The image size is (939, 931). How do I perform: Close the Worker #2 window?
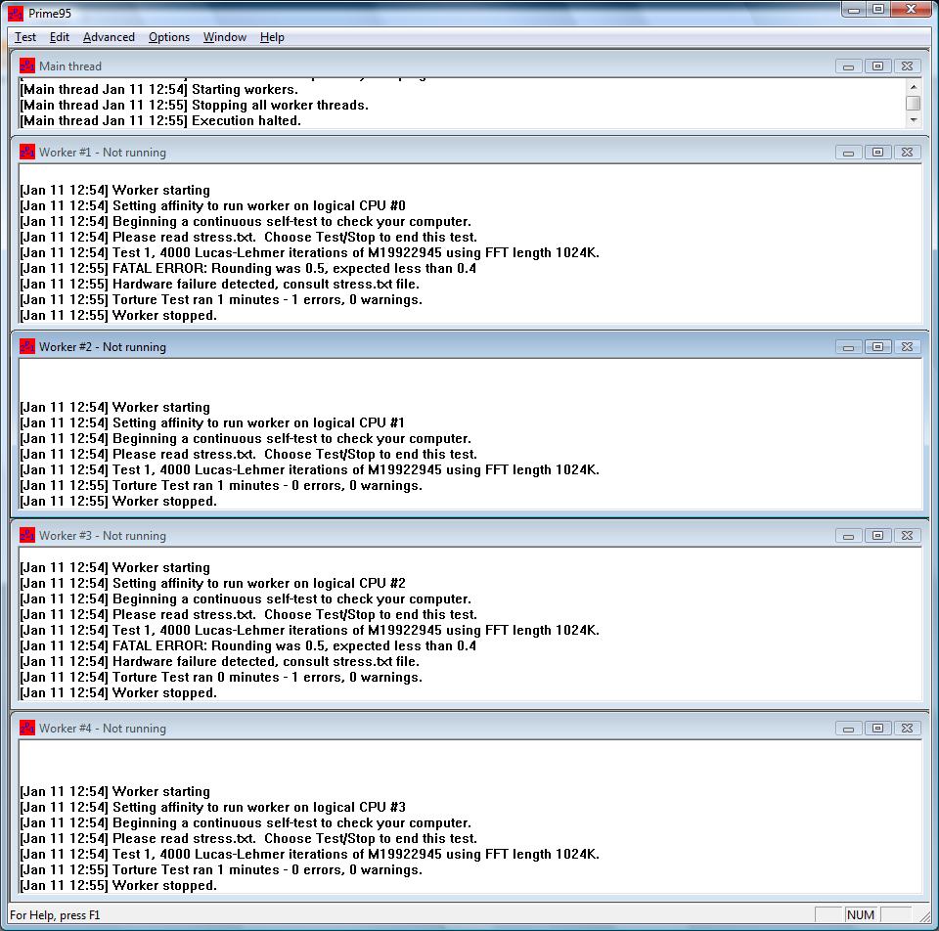coord(908,347)
